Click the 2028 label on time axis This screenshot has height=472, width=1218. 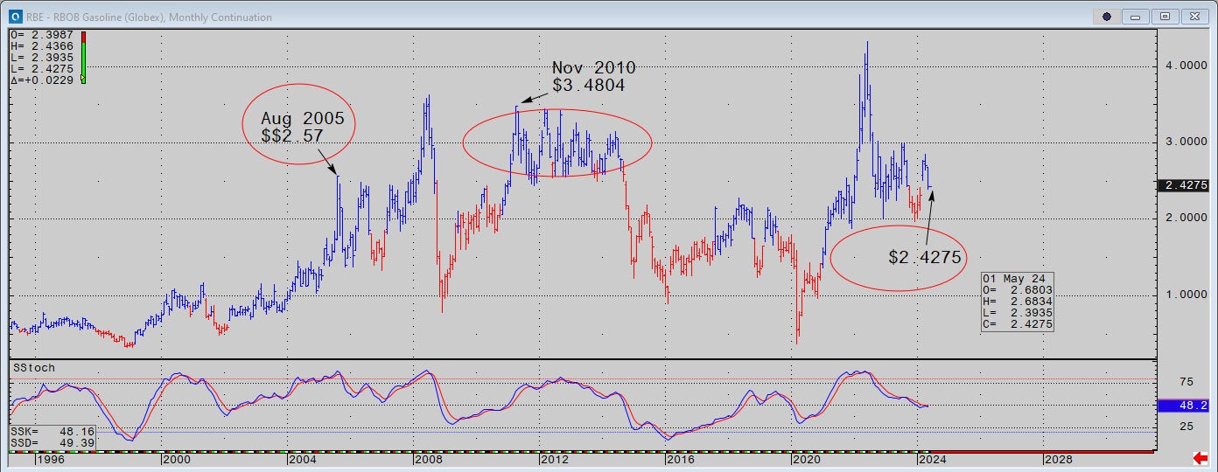point(1058,459)
